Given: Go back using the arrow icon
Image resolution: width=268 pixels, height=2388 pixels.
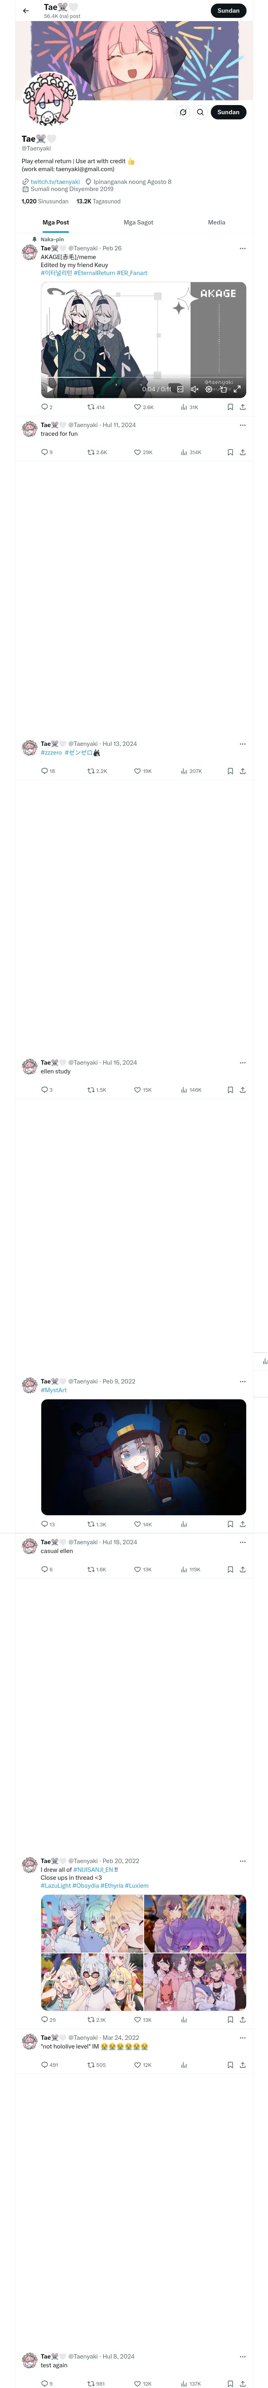Looking at the screenshot, I should point(26,11).
